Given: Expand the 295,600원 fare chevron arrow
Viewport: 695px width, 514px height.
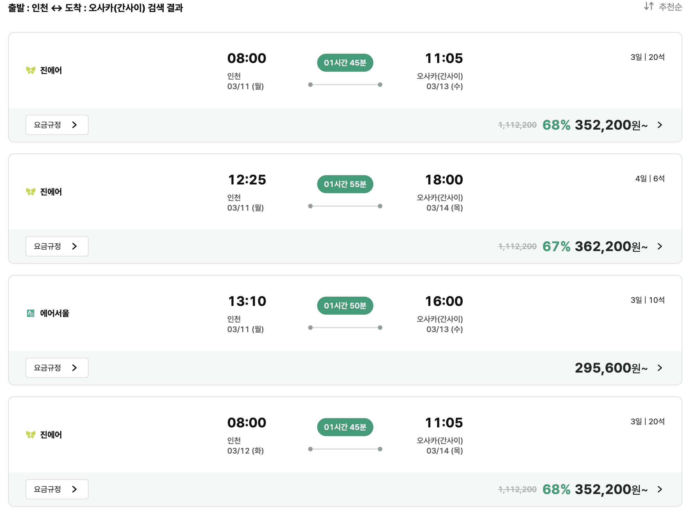Looking at the screenshot, I should [660, 368].
